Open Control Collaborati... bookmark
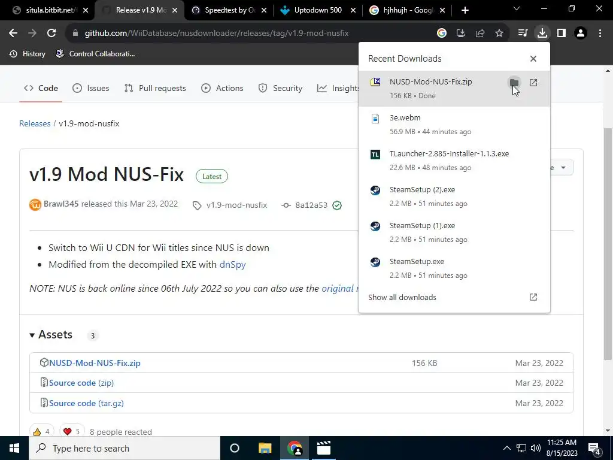Image resolution: width=613 pixels, height=460 pixels. 95,54
